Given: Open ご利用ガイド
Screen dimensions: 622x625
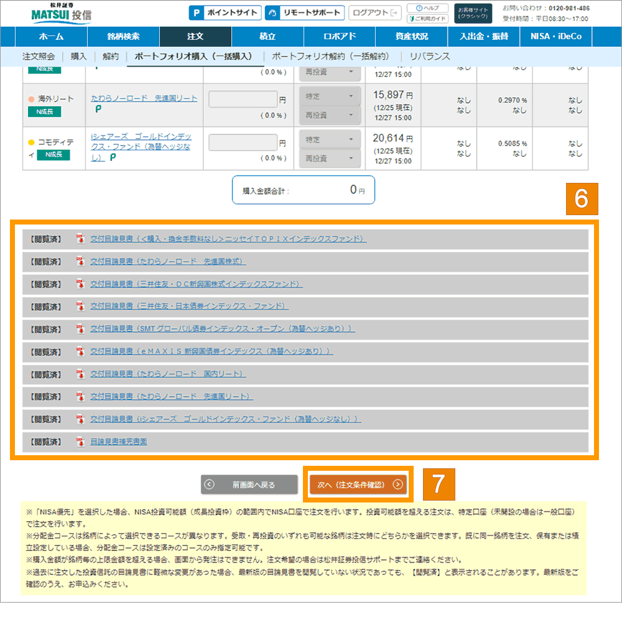Looking at the screenshot, I should tap(427, 18).
